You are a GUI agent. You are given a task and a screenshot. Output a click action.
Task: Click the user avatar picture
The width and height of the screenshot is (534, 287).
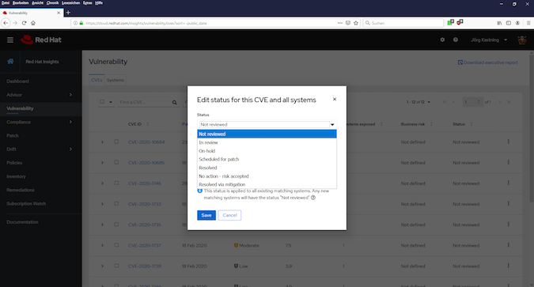522,40
